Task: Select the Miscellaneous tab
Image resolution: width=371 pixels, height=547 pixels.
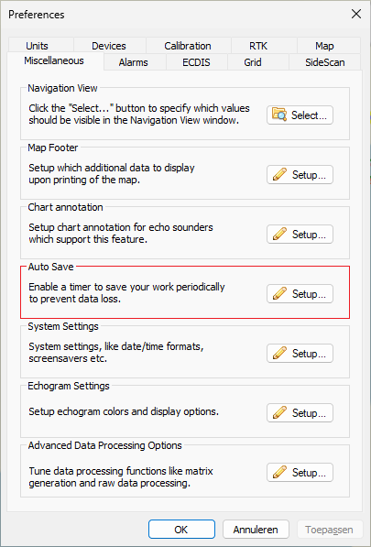Action: tap(54, 61)
